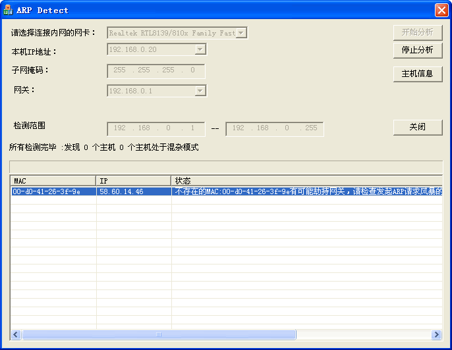Sort by the MAC column header

pyautogui.click(x=53, y=181)
